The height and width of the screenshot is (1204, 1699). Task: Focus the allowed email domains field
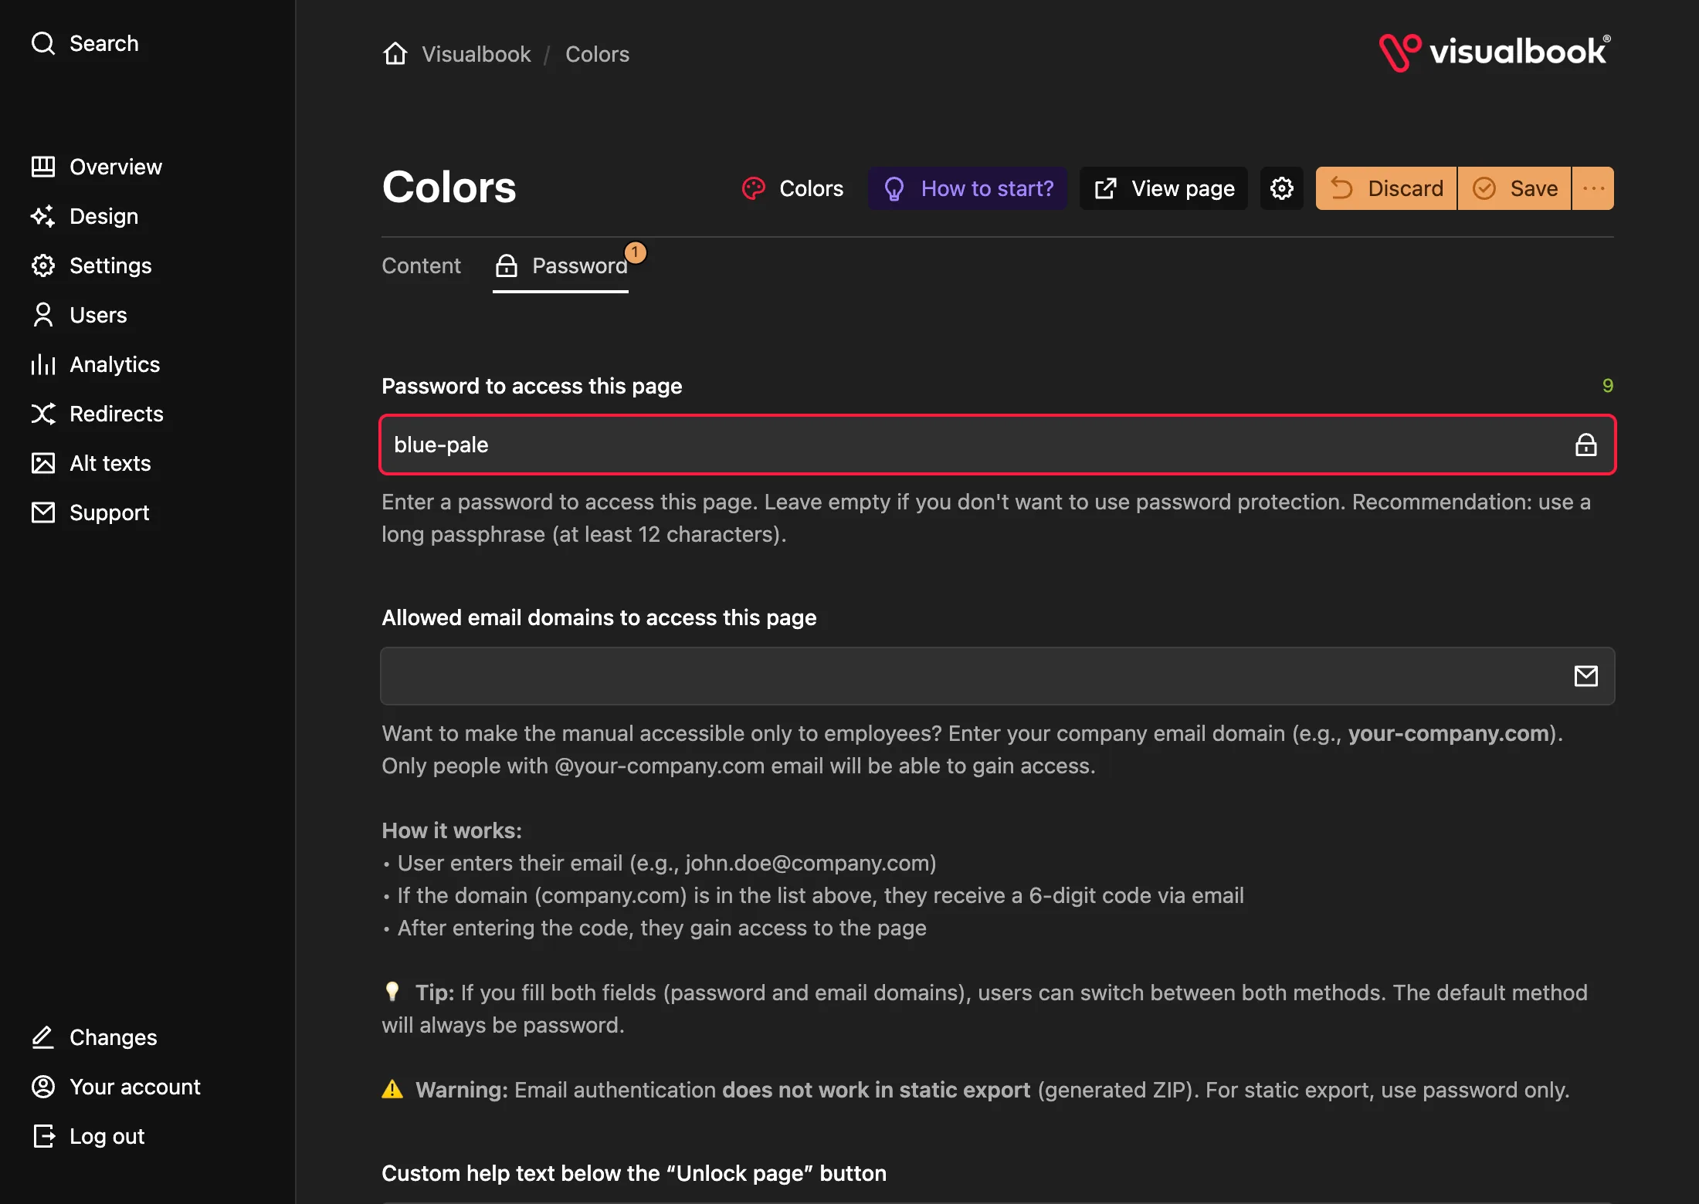point(998,676)
